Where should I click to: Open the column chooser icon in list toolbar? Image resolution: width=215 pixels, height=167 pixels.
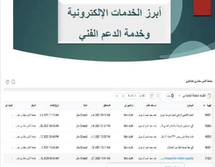click(x=152, y=96)
